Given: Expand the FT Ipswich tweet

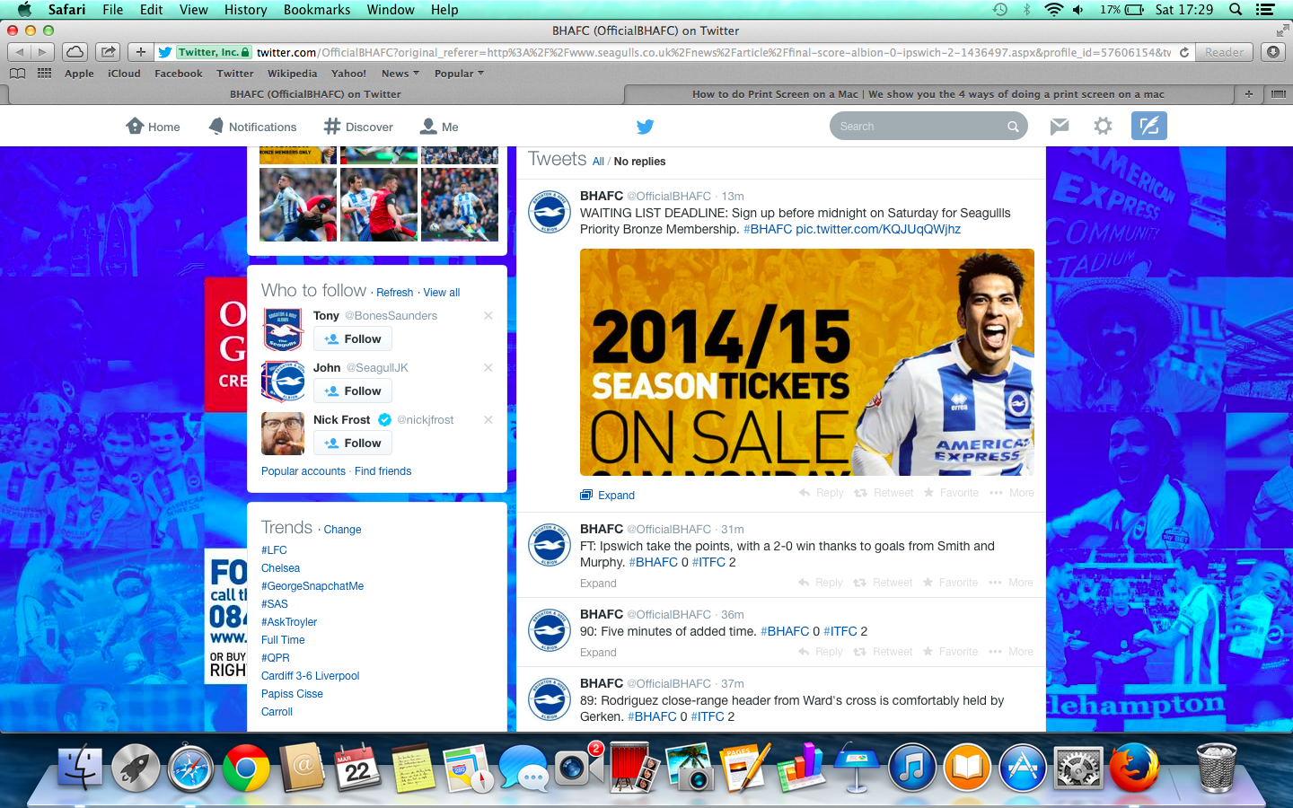Looking at the screenshot, I should tap(598, 584).
